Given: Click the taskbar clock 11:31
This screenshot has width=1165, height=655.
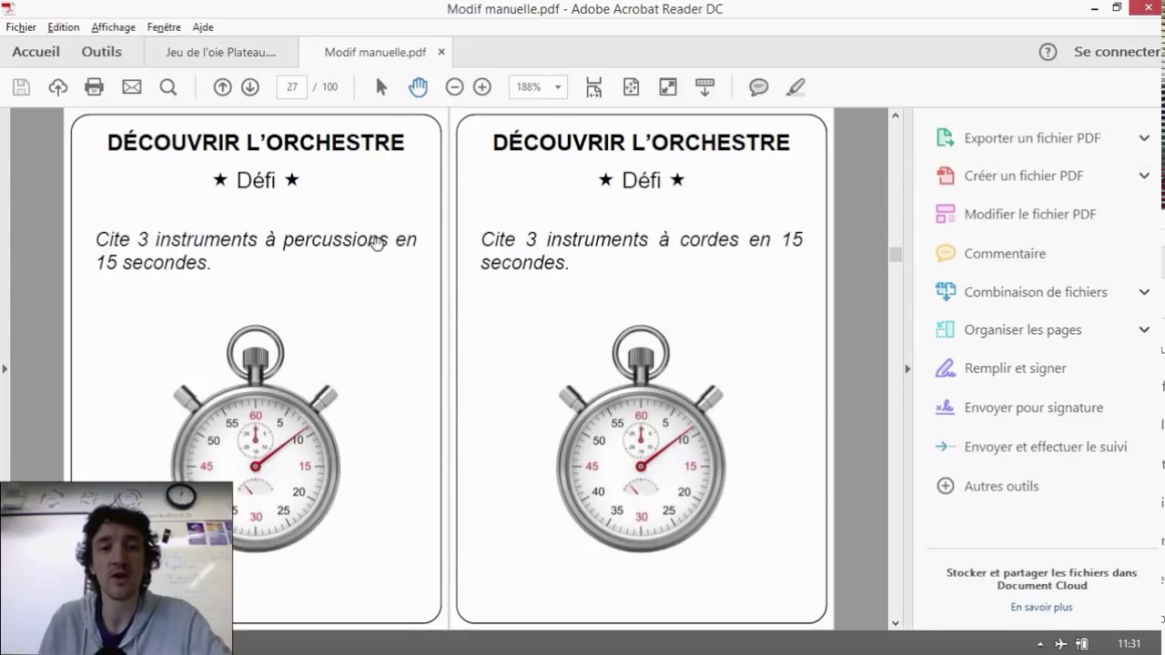Looking at the screenshot, I should point(1129,644).
